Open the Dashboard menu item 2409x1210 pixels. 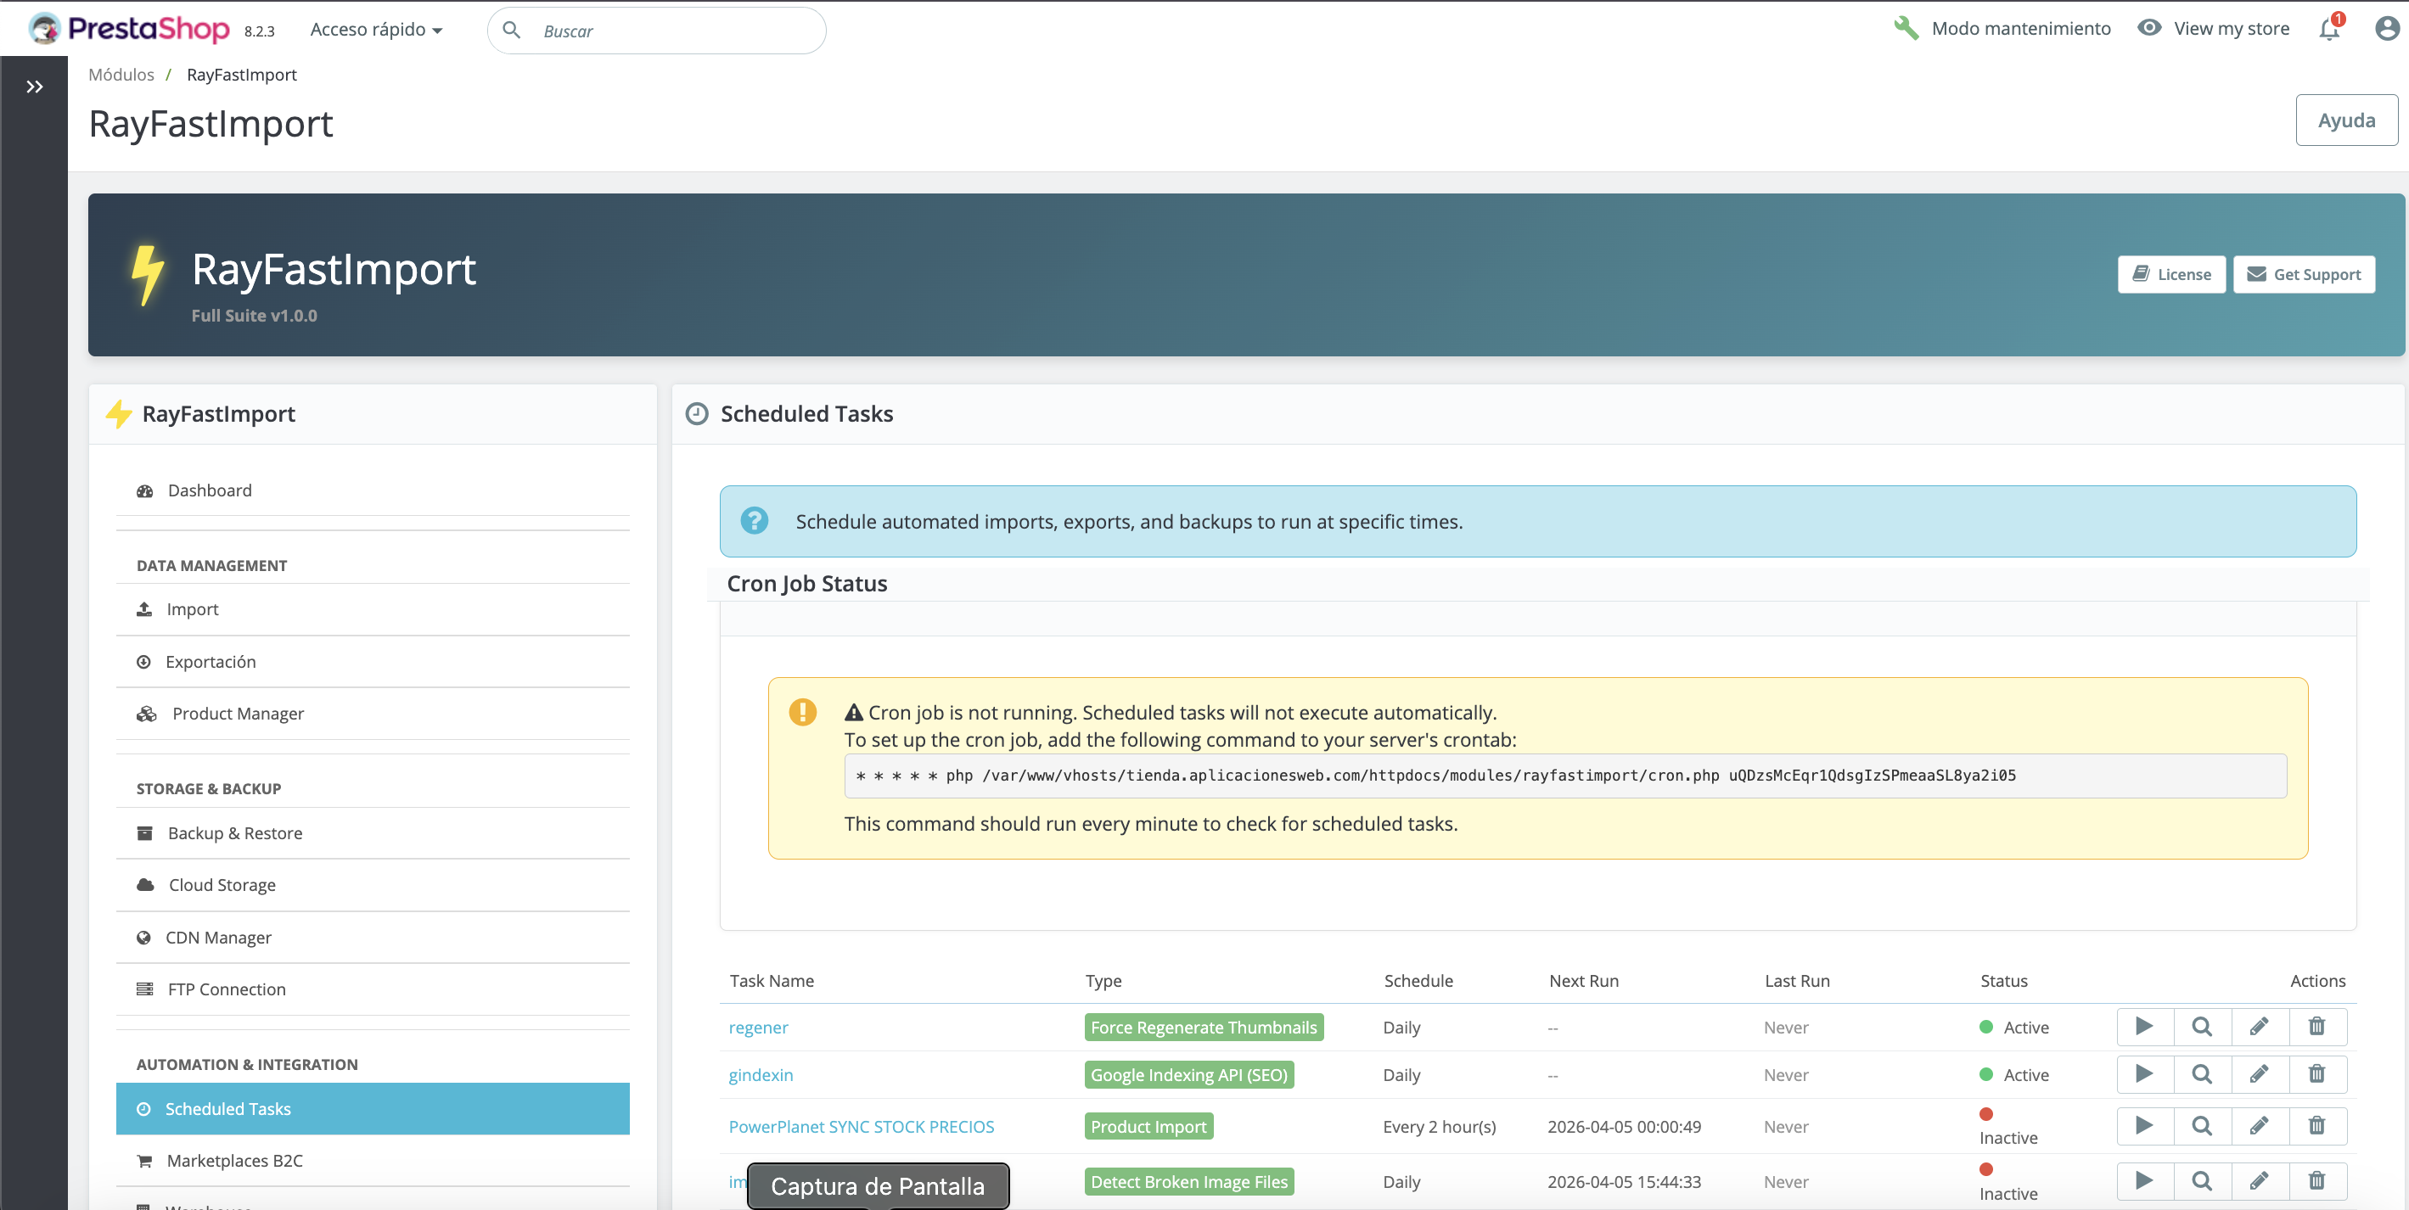tap(210, 491)
